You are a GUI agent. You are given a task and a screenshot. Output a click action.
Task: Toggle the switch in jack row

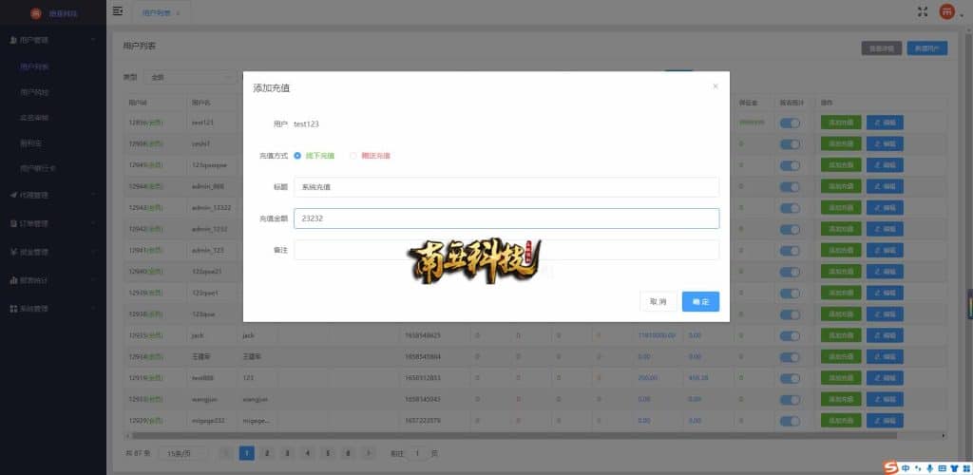790,335
